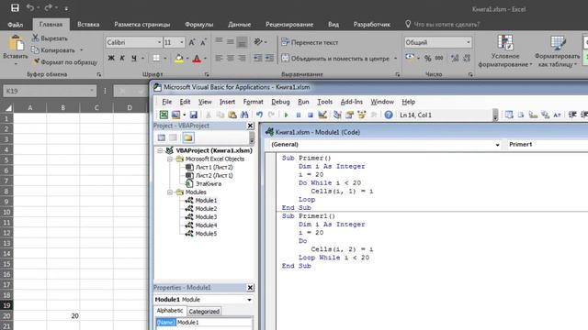The height and width of the screenshot is (330, 588).
Task: Click the percent style button
Action: (x=427, y=58)
